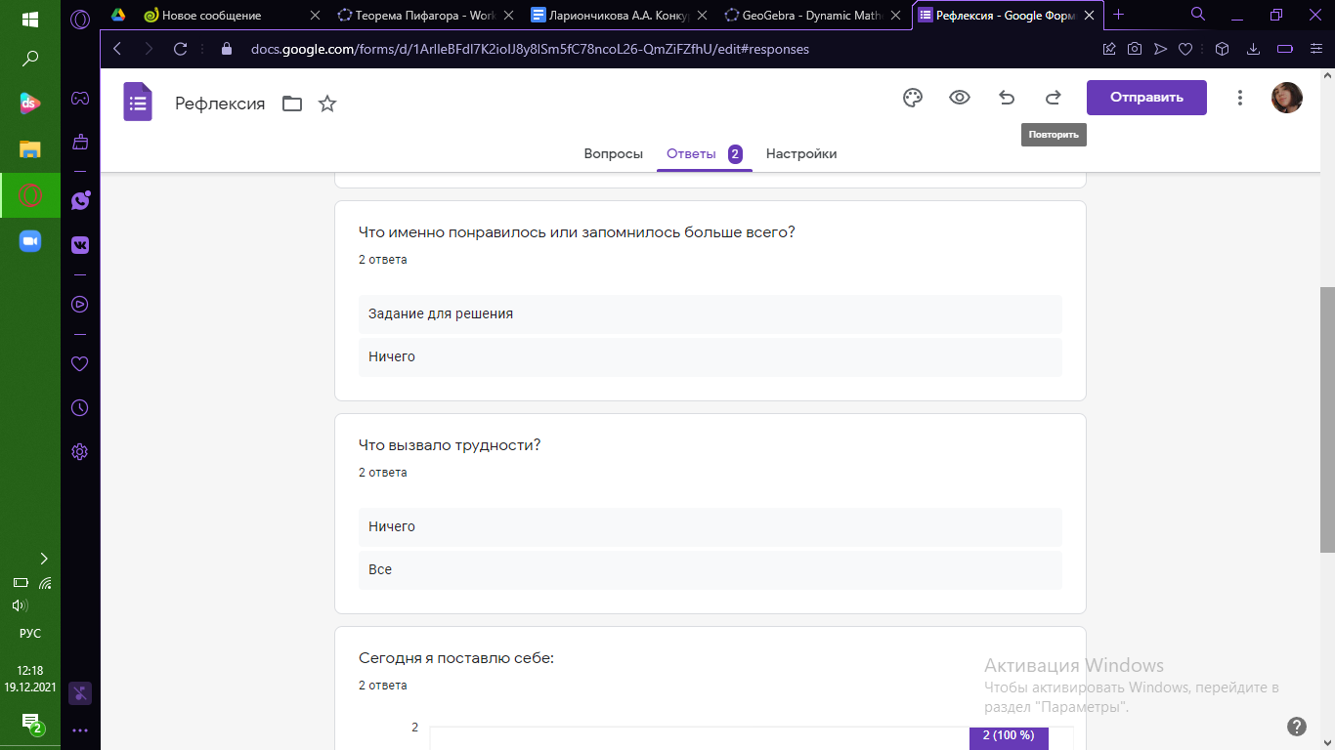Go back to the previous page
The height and width of the screenshot is (750, 1335).
[117, 49]
